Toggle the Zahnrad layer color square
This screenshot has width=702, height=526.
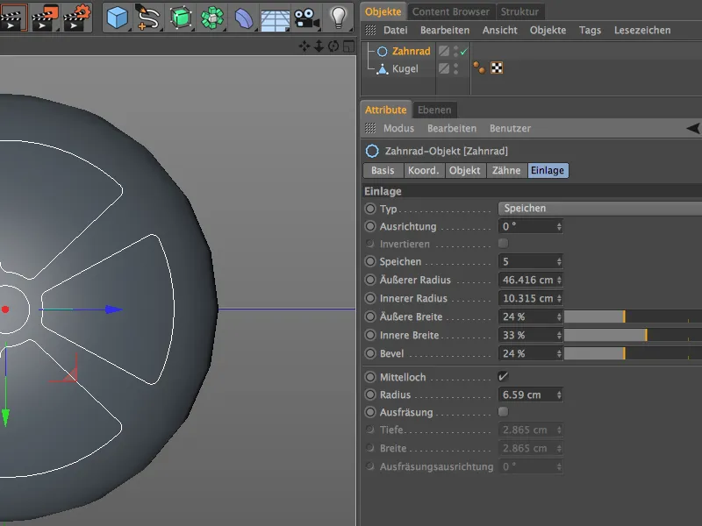[444, 51]
